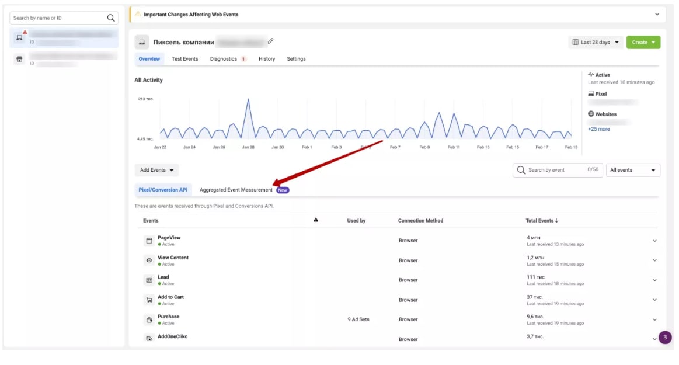Expand the PageView event row
The height and width of the screenshot is (365, 679).
click(x=654, y=241)
